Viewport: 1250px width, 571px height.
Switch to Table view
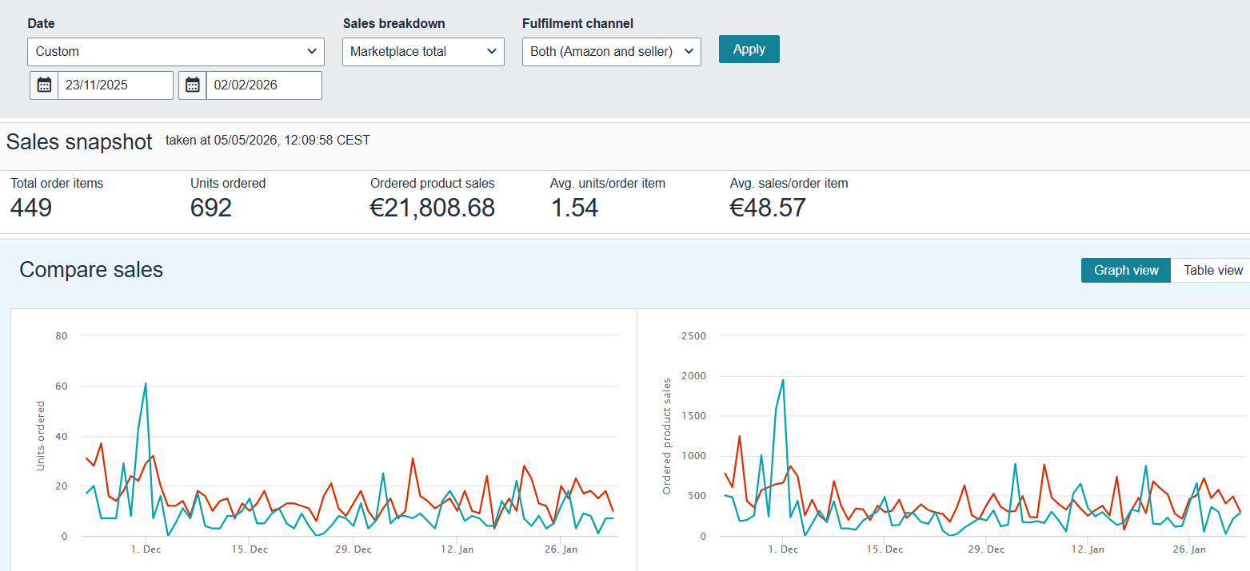click(x=1212, y=271)
